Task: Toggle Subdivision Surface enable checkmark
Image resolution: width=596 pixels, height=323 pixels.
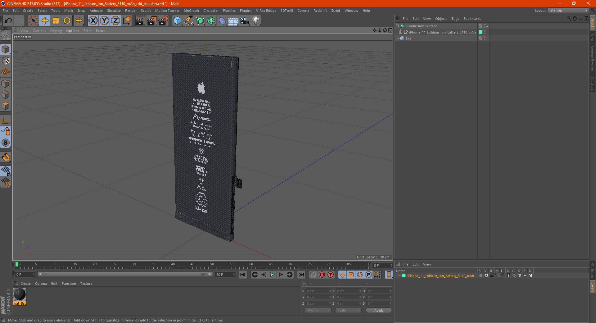Action: coord(488,26)
